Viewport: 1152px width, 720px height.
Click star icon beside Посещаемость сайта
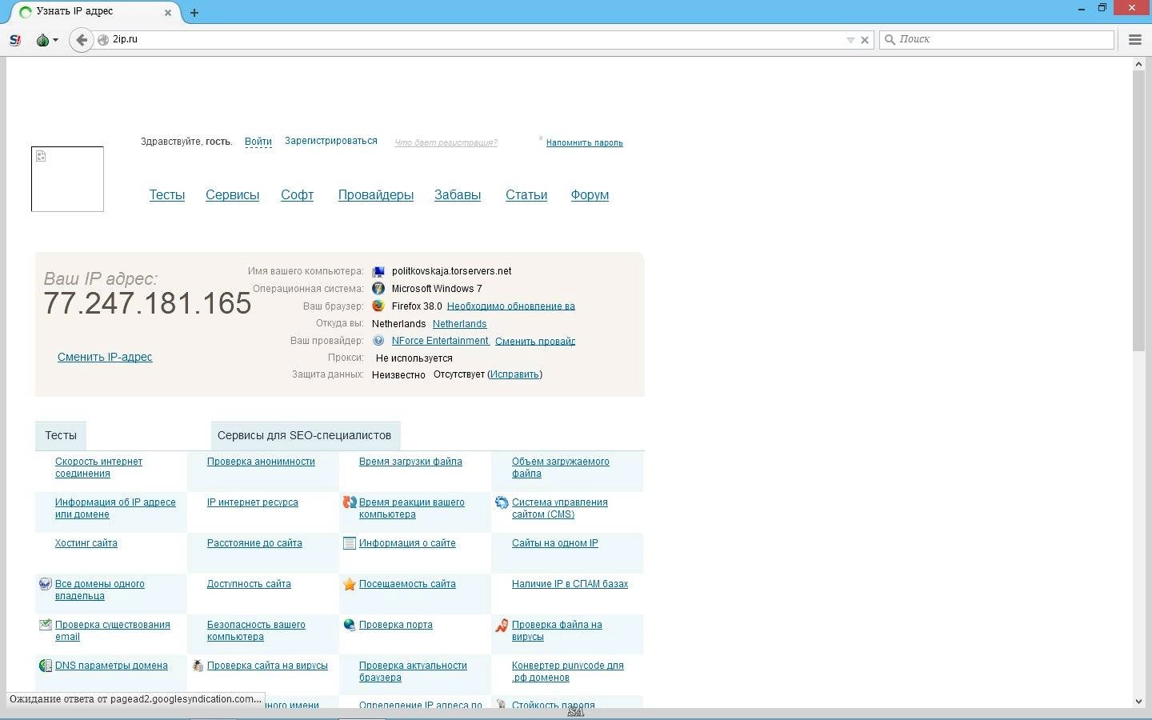[350, 584]
